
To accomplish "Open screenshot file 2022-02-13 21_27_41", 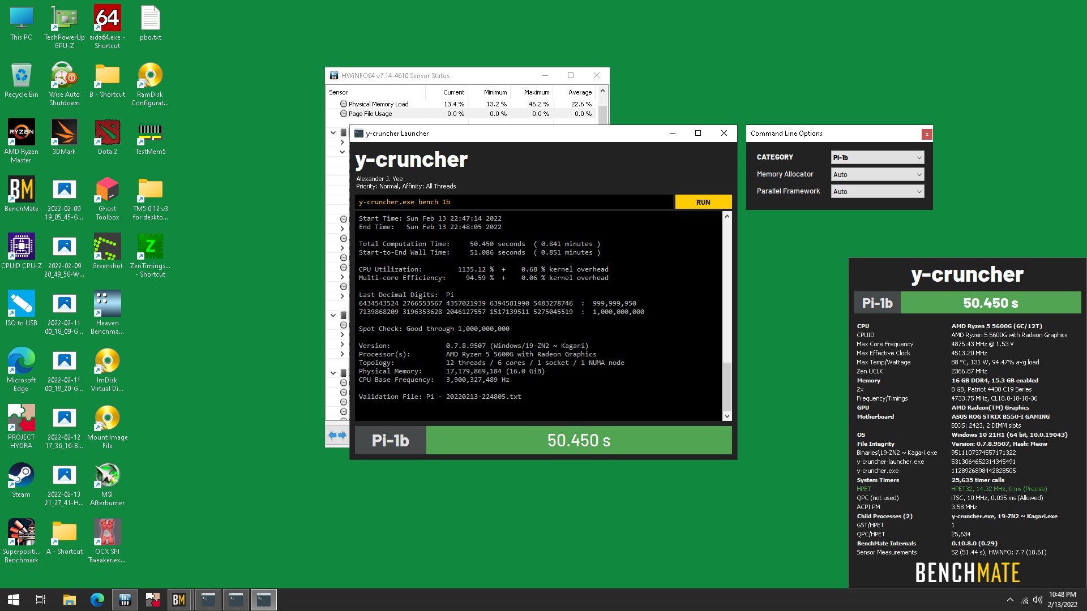I will 64,484.
